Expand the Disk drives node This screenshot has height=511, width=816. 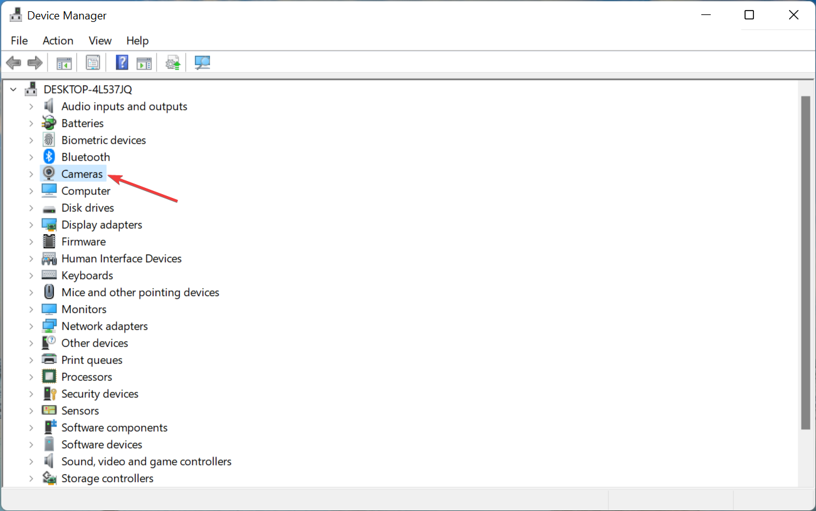coord(31,208)
